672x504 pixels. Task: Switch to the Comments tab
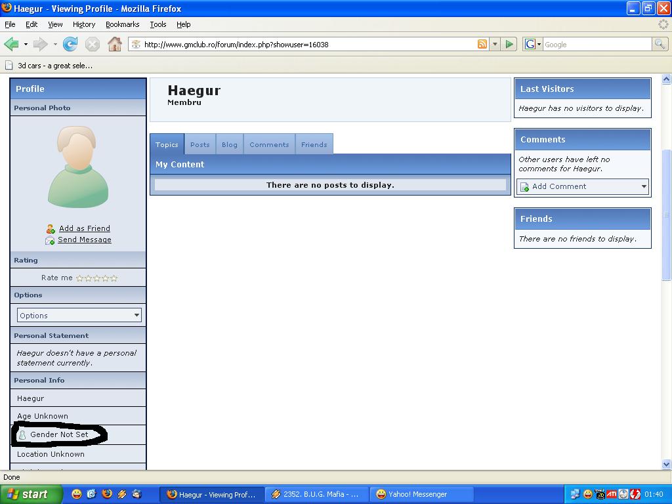(269, 144)
